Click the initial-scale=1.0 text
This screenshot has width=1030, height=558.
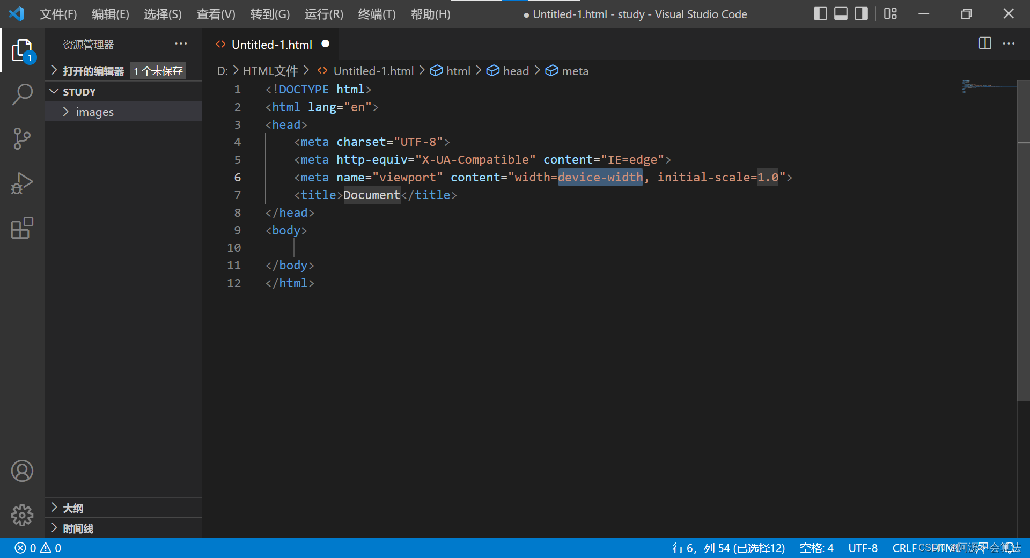click(x=718, y=177)
